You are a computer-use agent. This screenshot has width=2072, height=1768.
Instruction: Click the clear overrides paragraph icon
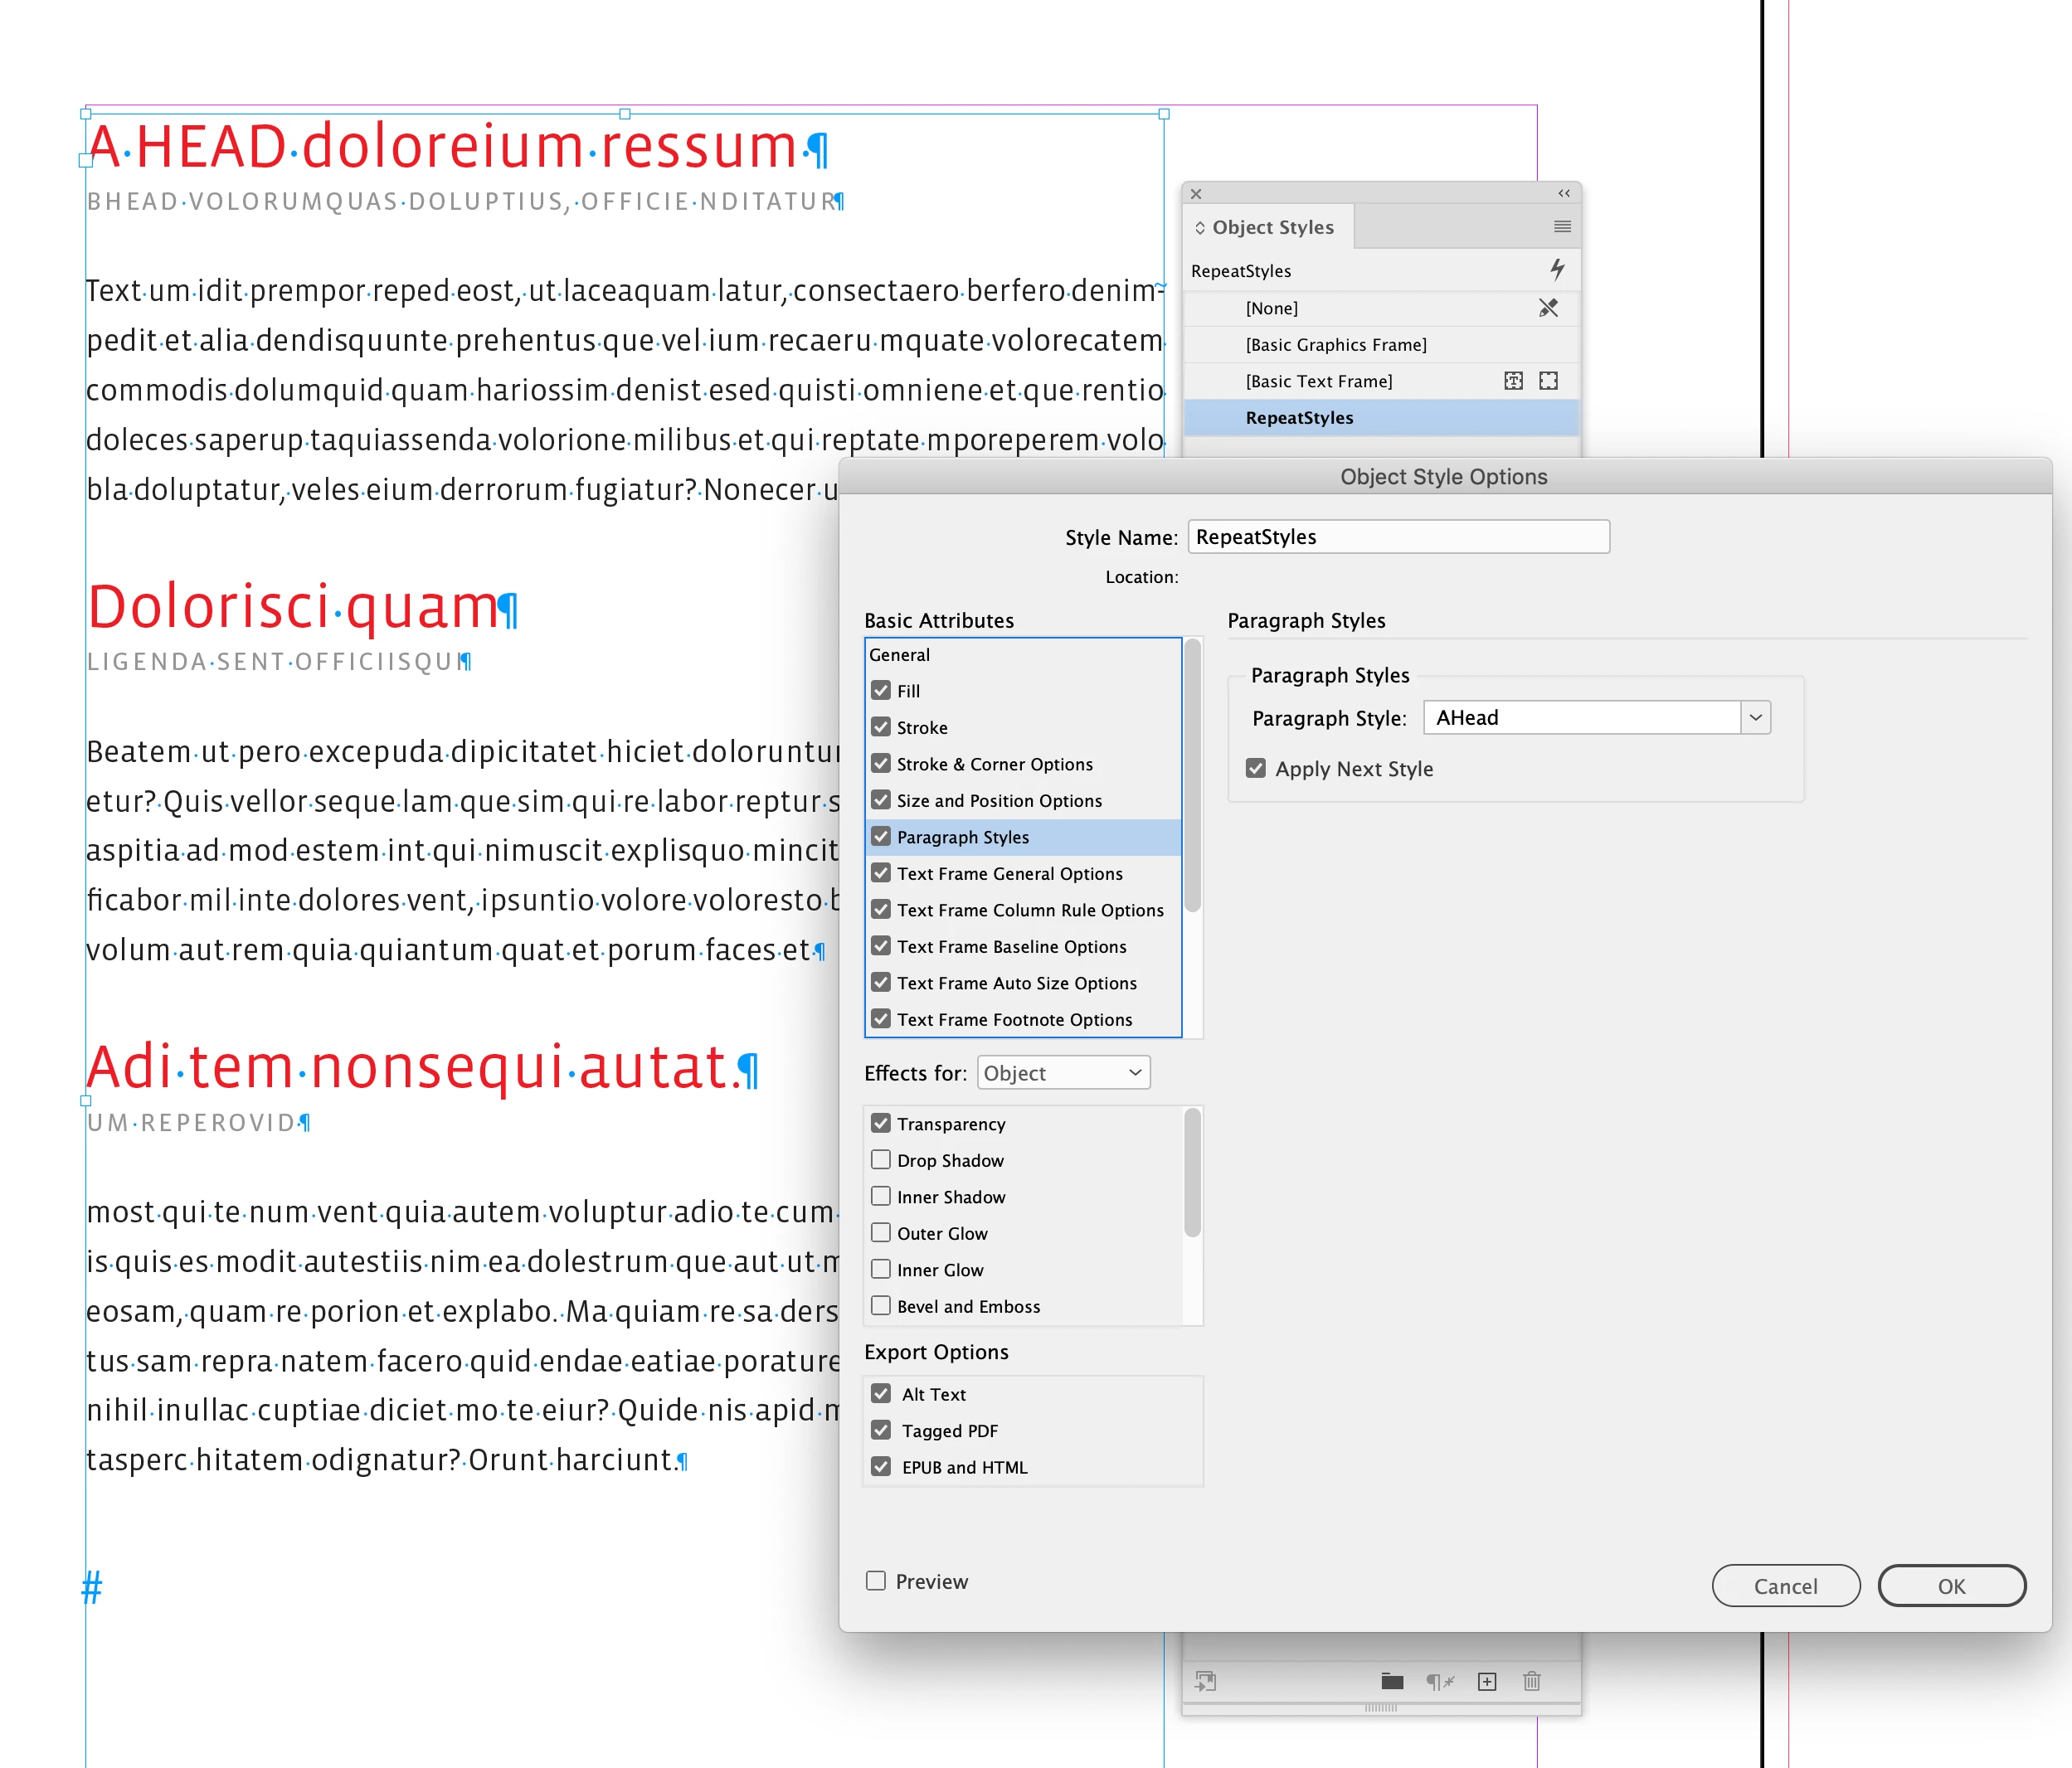(1439, 1682)
